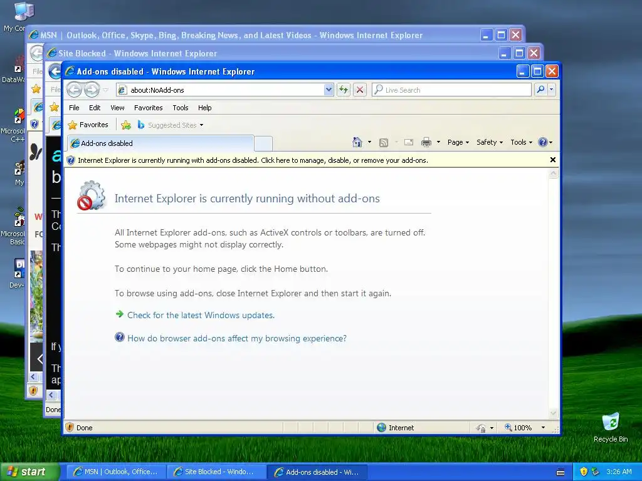Click the security shield tray icon
Image resolution: width=642 pixels, height=481 pixels.
584,472
